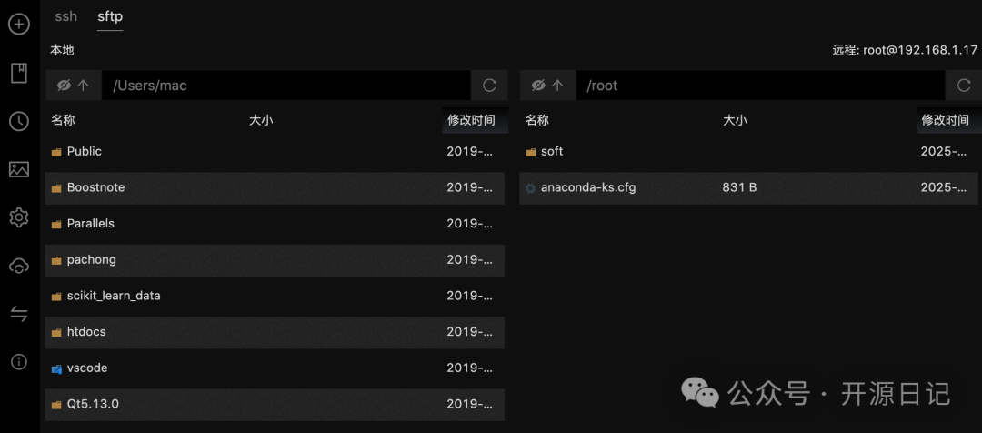Click the cloud sync icon
982x433 pixels.
tap(19, 266)
